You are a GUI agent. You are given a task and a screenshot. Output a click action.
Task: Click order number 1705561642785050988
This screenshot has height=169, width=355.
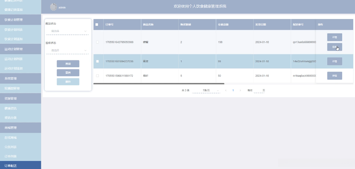pos(119,42)
